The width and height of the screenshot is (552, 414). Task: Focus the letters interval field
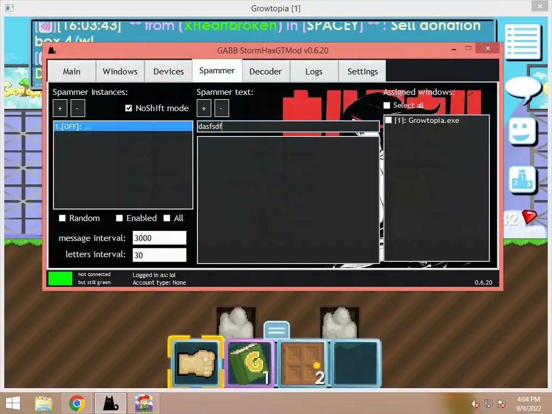coord(159,255)
